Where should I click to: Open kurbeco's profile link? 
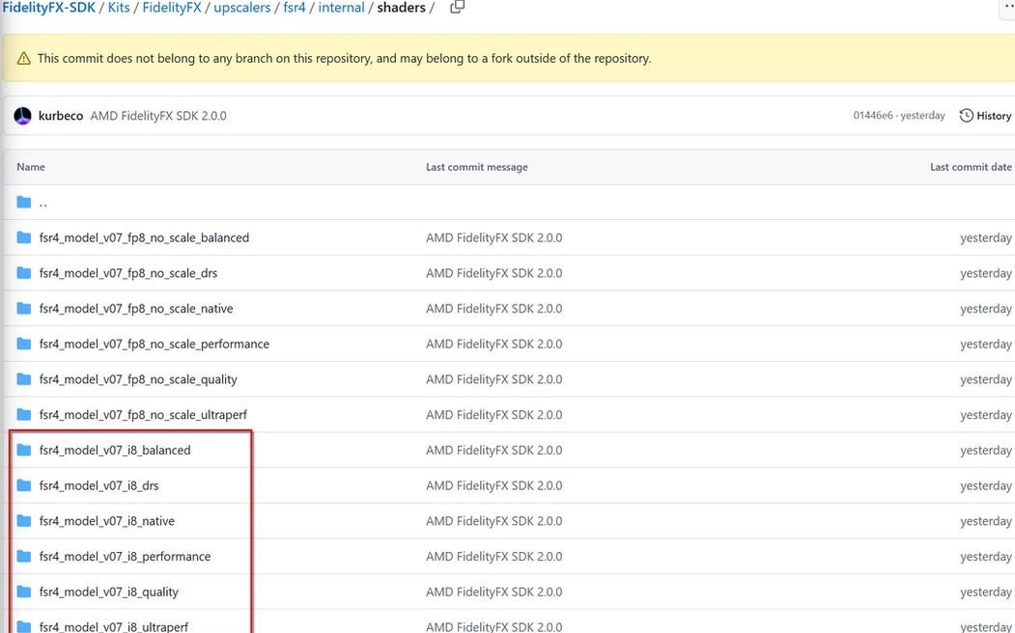point(61,116)
